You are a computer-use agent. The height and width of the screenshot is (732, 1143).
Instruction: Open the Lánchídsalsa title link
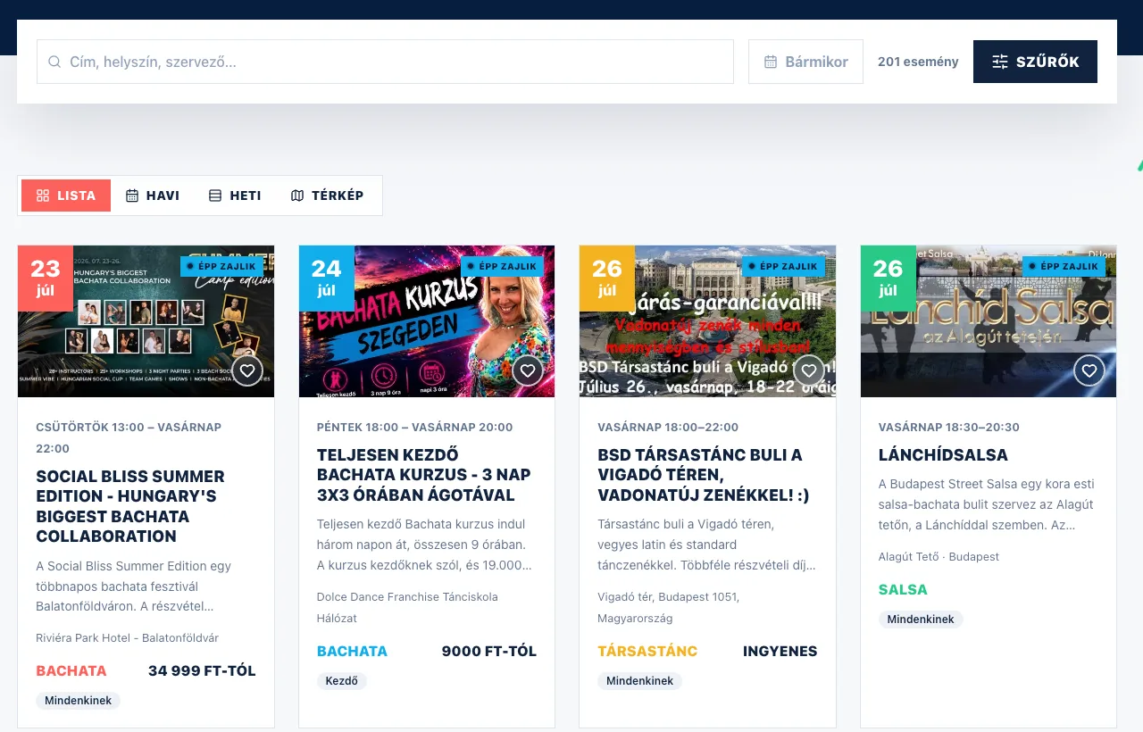943,455
